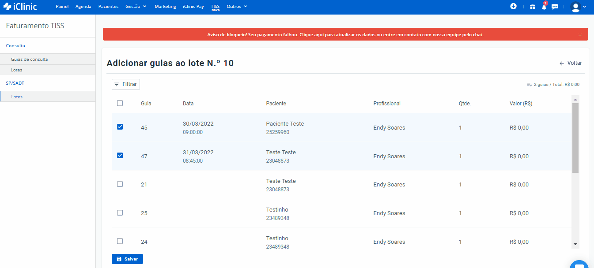The height and width of the screenshot is (268, 594).
Task: Toggle the select-all header checkbox
Action: tap(120, 103)
